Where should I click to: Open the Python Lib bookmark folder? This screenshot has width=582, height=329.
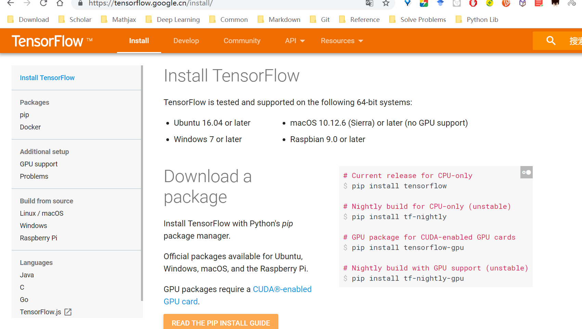point(477,20)
